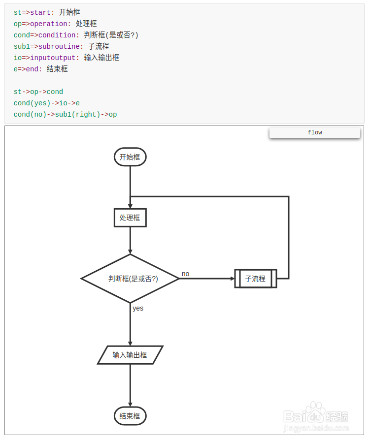Image resolution: width=370 pixels, height=441 pixels.
Task: Select the 输入输出框 parallelogram node
Action: (130, 355)
